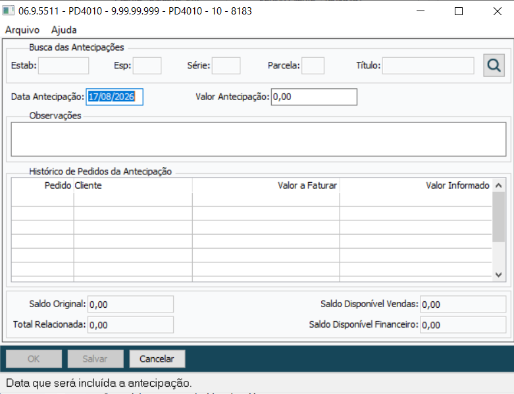
Task: Minimize the PD4010 window
Action: [421, 11]
